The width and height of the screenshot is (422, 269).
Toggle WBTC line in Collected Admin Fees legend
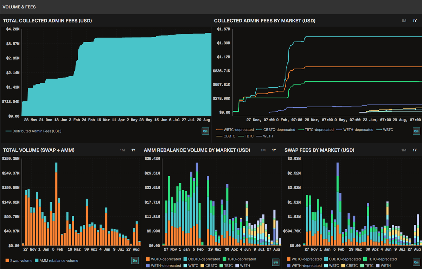[384, 130]
